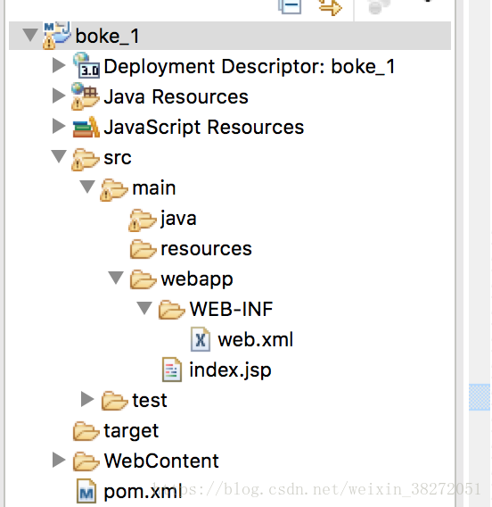Viewport: 492px width, 507px height.
Task: Expand the Deployment Descriptor node
Action: coord(59,65)
